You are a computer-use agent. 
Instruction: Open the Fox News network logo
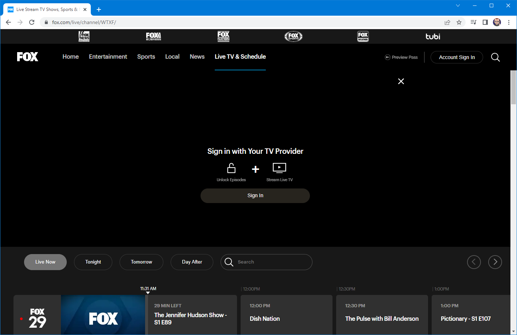pos(84,36)
